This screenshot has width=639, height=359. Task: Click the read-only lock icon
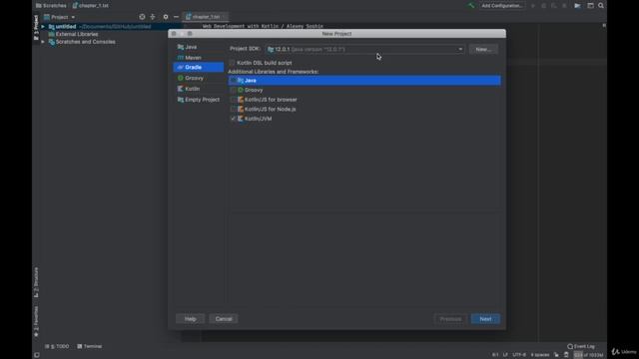(x=556, y=355)
